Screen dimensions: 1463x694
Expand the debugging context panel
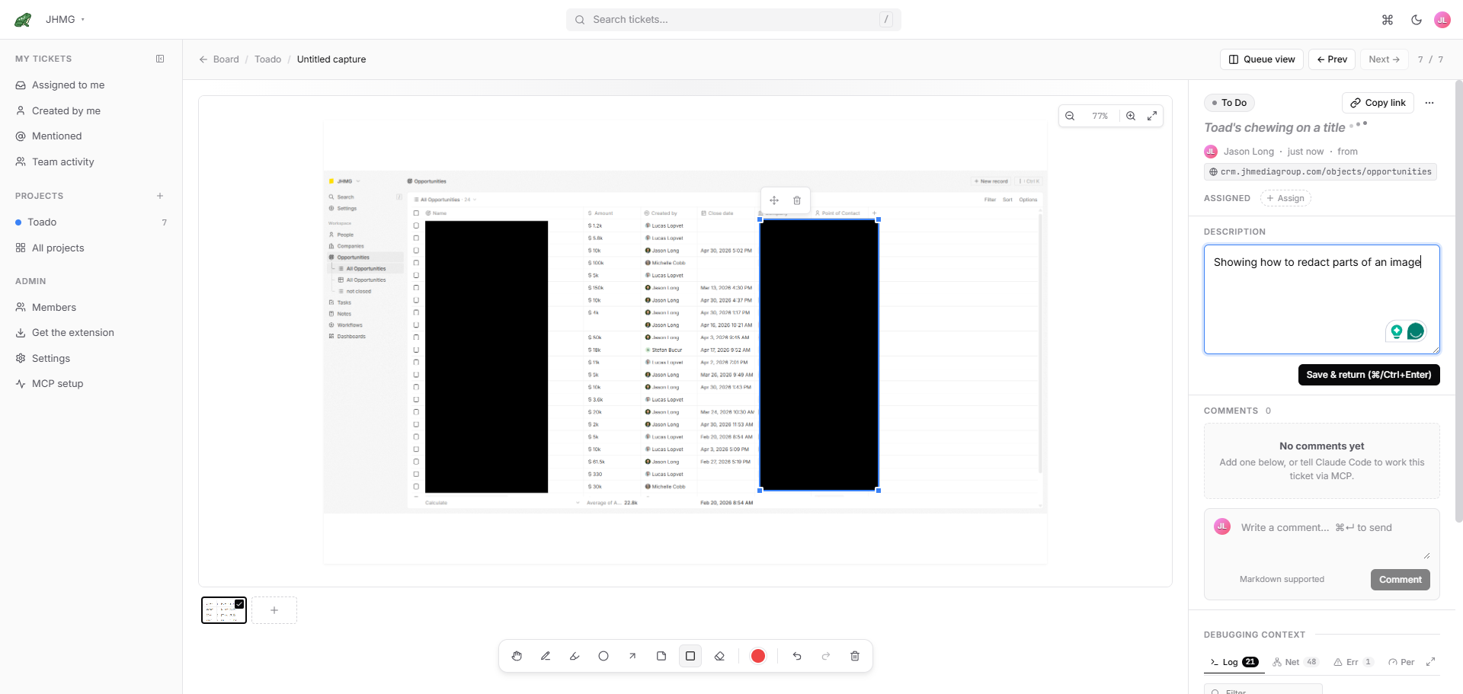point(1431,662)
